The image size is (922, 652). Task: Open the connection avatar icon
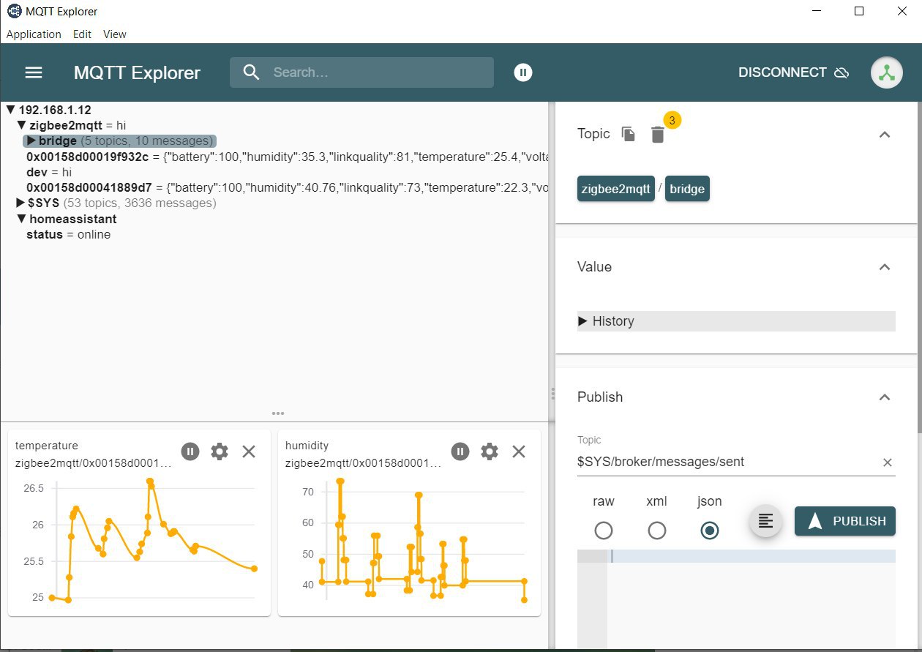(886, 72)
